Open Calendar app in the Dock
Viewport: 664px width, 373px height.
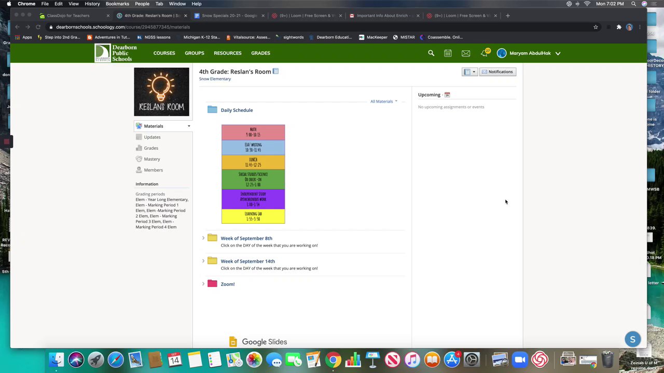point(175,359)
